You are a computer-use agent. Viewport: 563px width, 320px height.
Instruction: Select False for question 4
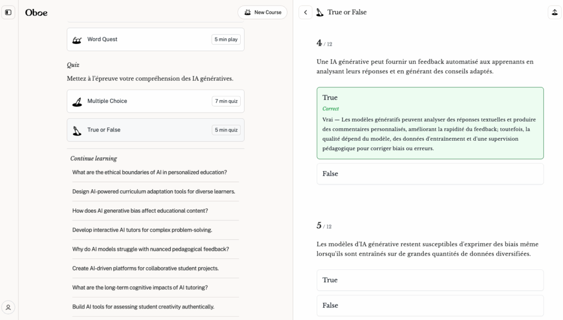point(430,174)
